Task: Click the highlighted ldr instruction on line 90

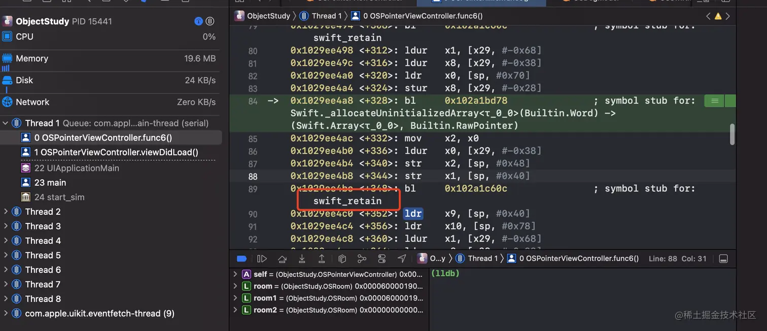Action: (x=413, y=214)
